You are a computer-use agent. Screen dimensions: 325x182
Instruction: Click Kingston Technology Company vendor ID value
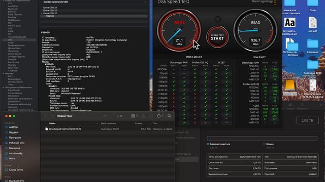coord(107,40)
